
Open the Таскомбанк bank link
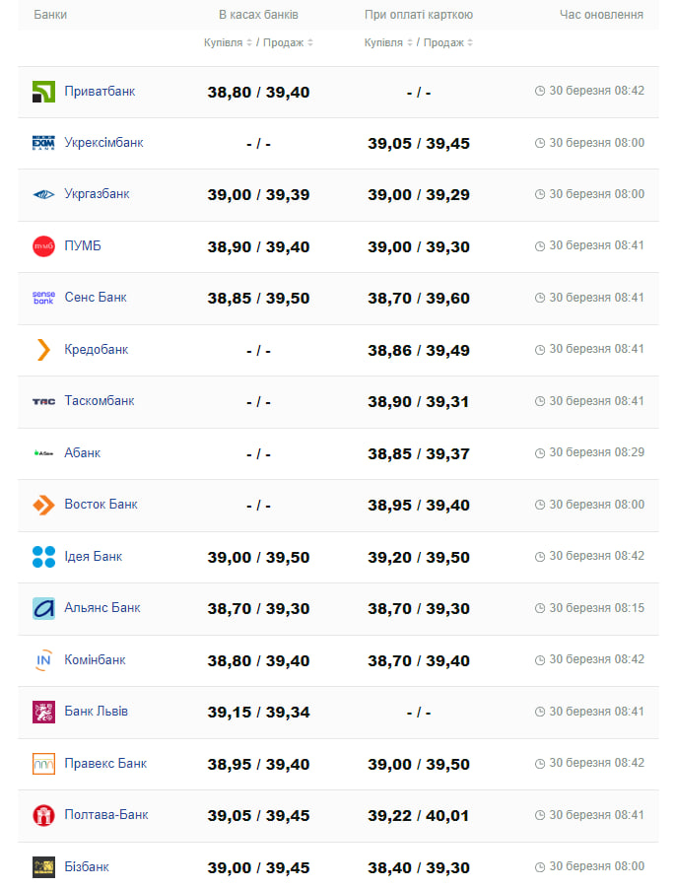coord(100,401)
